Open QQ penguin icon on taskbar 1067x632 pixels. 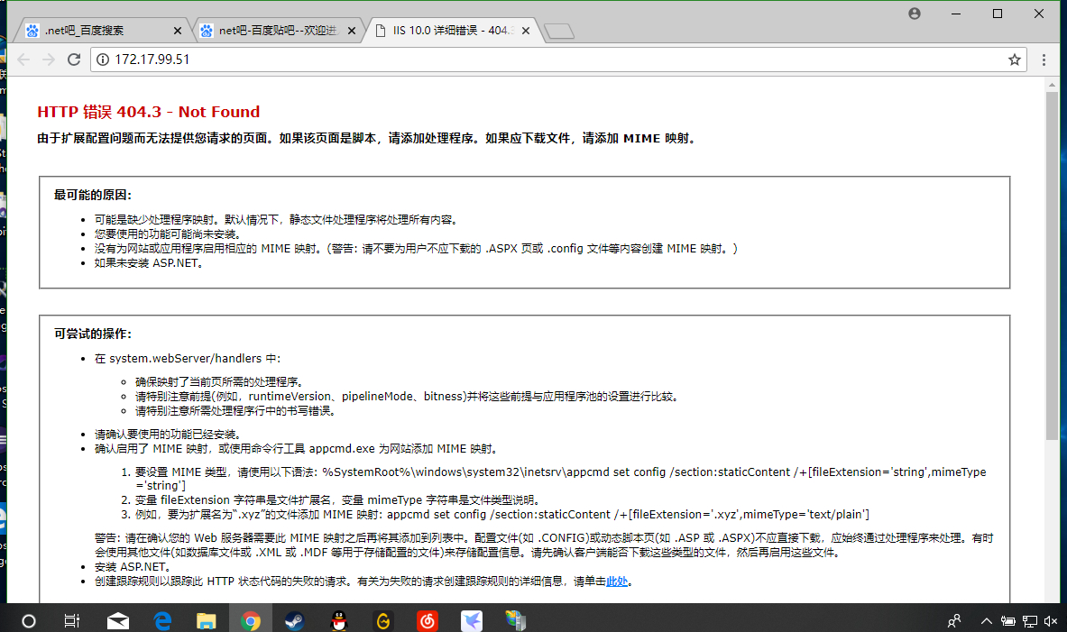coord(339,620)
